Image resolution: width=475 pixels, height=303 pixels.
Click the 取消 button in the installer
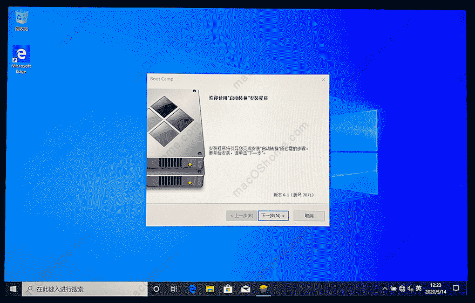point(309,216)
